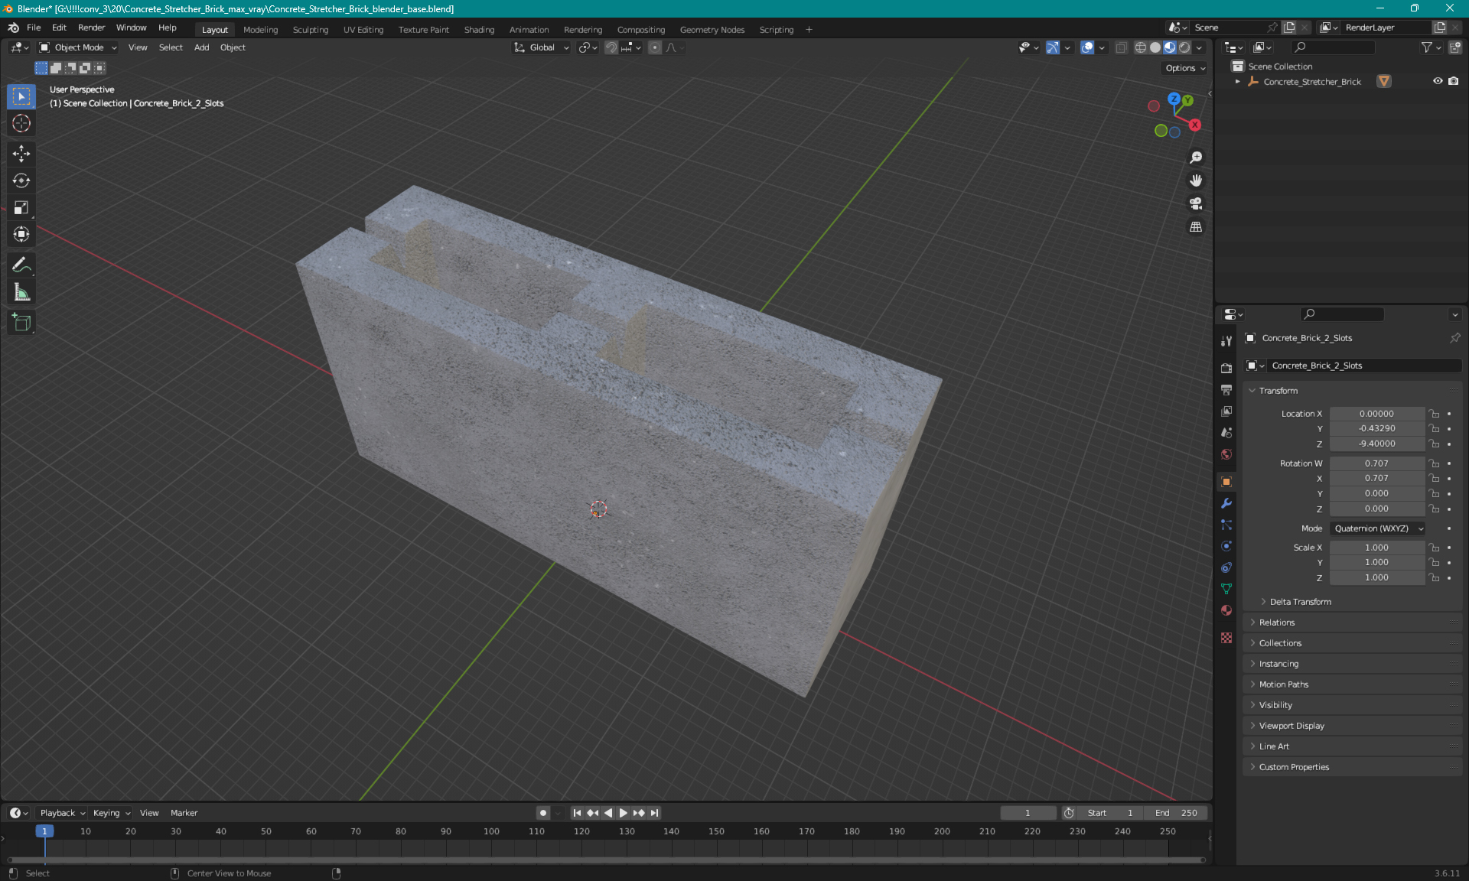Select the Measure tool
Screen dimensions: 1469x881
(21, 292)
